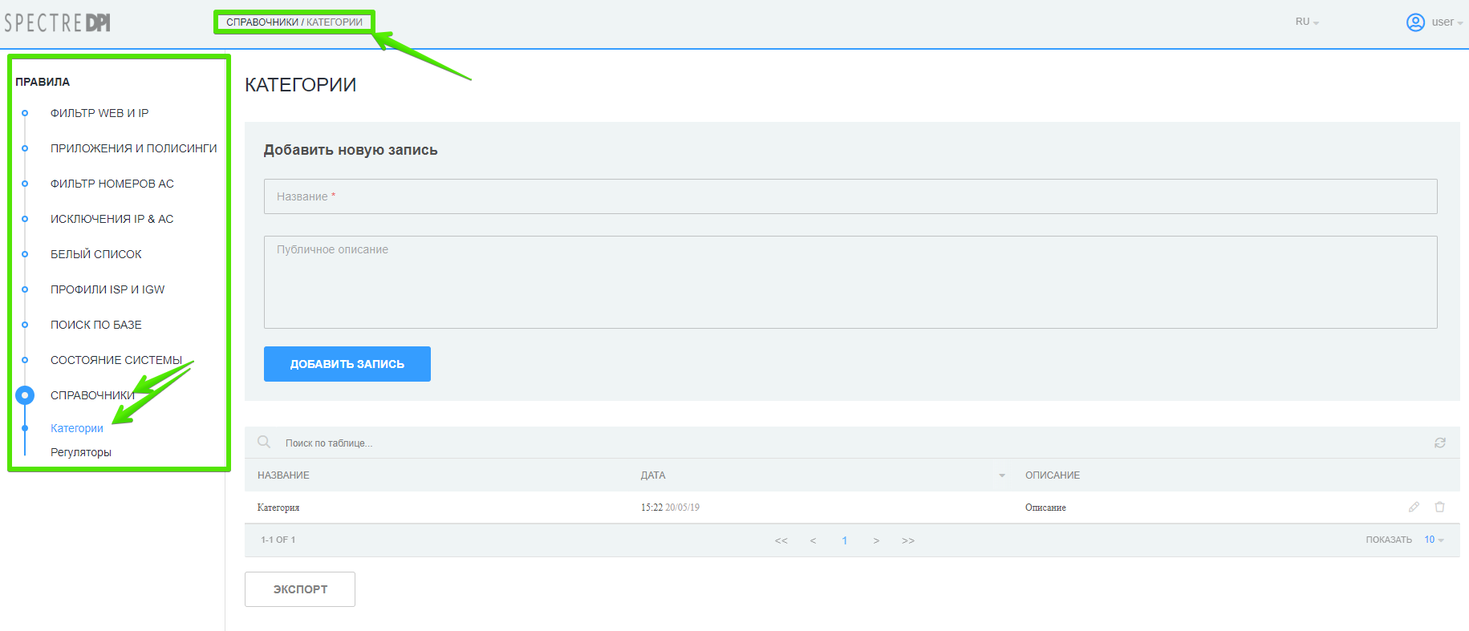This screenshot has width=1469, height=631.
Task: Delete the category row with trash icon
Action: pyautogui.click(x=1439, y=507)
